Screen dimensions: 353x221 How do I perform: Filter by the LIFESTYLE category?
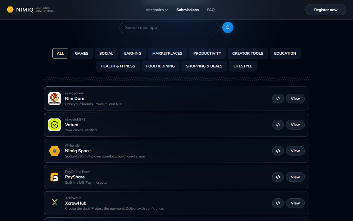point(243,66)
